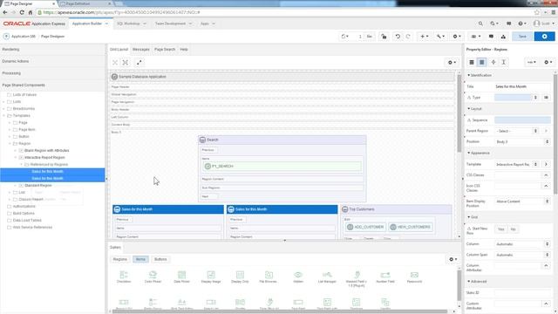Select the Checkbox item in gallery

[x=124, y=277]
